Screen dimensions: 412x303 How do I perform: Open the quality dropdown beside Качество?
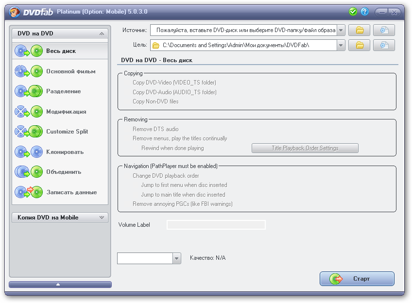click(177, 258)
